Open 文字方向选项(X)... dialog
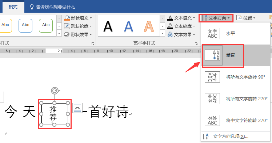 (x=236, y=136)
